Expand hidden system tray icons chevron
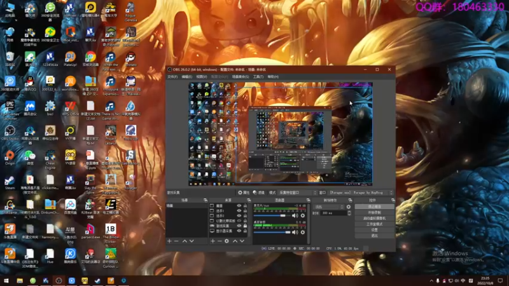509x286 pixels. click(431, 281)
